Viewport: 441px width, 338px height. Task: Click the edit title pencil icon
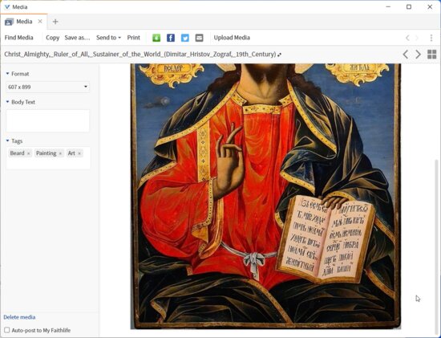tap(279, 55)
